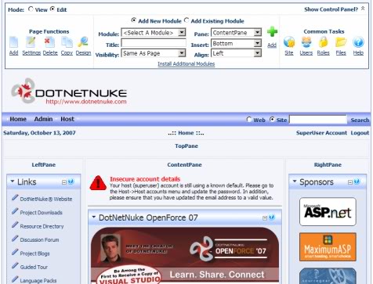Open the Roles padlock icon

pyautogui.click(x=324, y=42)
